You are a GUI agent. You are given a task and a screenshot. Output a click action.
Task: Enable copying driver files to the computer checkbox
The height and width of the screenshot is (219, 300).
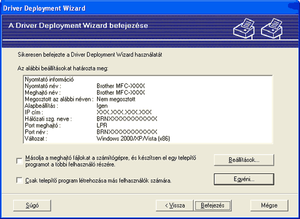[x=19, y=161]
